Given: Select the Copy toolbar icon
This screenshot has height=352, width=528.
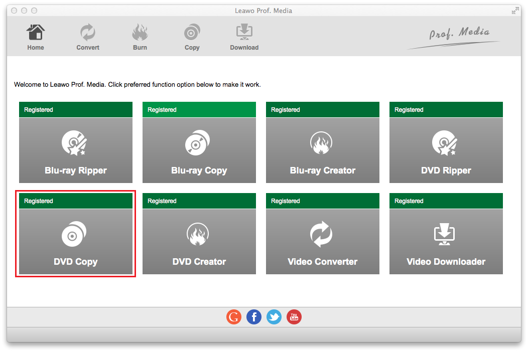Looking at the screenshot, I should pyautogui.click(x=192, y=38).
